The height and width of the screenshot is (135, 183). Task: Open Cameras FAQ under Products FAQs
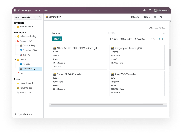click(x=29, y=46)
